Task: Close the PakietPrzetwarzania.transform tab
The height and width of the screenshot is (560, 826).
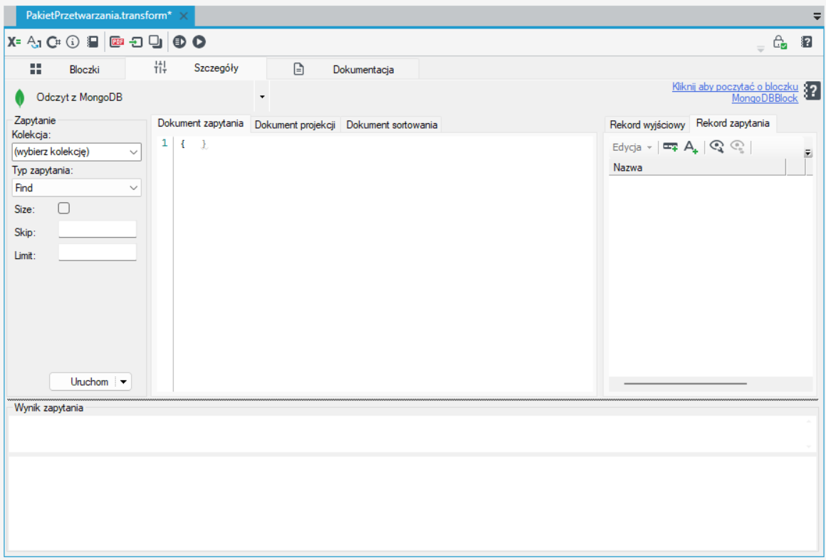Action: 183,16
